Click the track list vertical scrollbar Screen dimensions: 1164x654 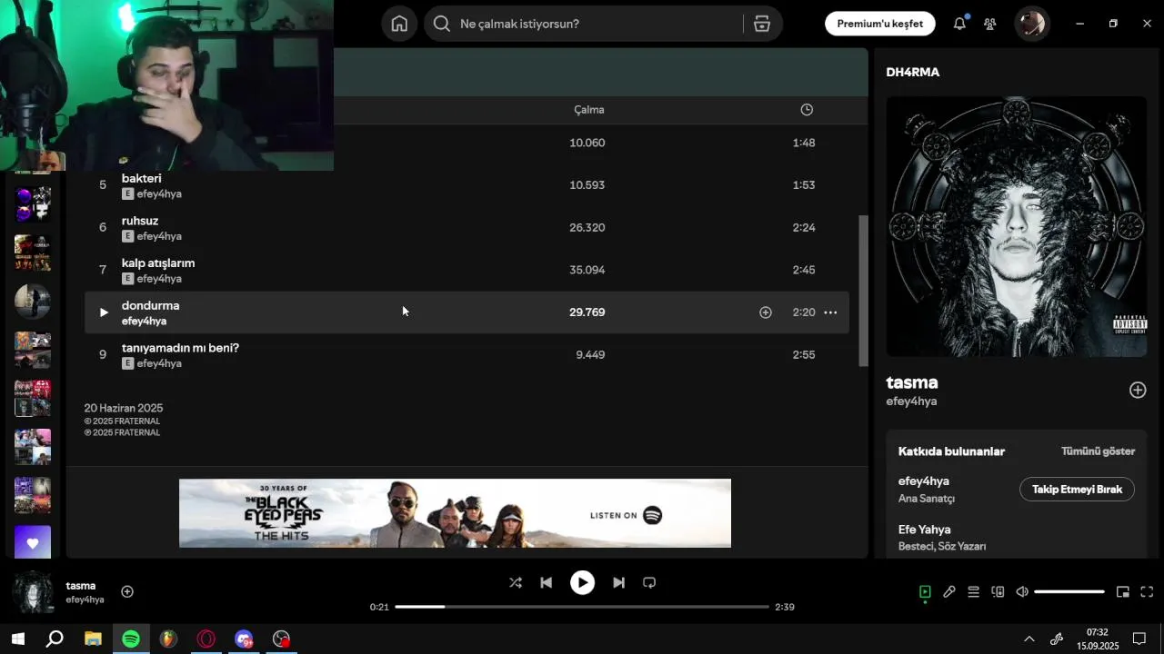tap(864, 291)
